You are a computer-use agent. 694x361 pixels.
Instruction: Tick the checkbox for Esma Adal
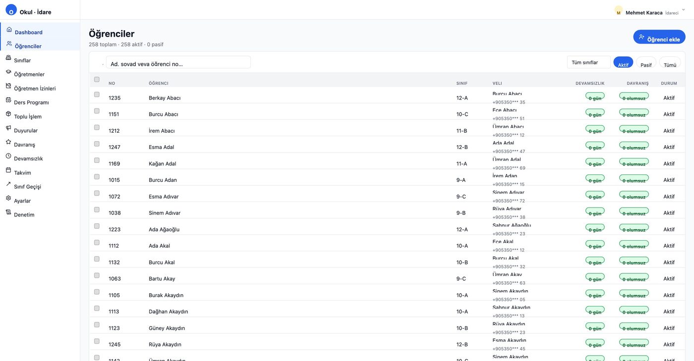point(97,144)
